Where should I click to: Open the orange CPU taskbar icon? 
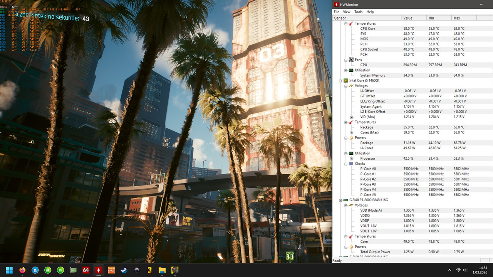(x=111, y=270)
